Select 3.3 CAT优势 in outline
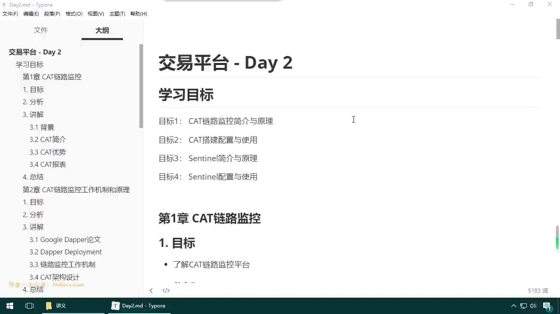The image size is (560, 314). 48,152
